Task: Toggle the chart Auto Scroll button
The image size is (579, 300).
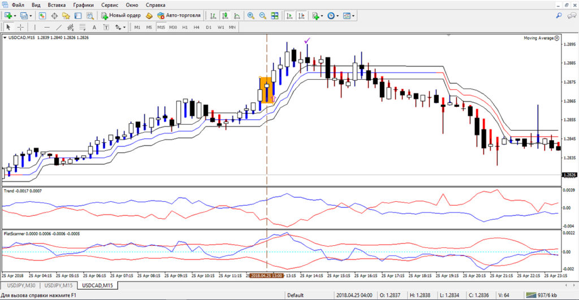Action: click(x=289, y=16)
